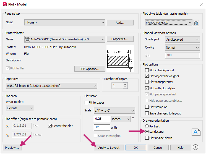
Task: Click the Cancel button
Action: [158, 148]
